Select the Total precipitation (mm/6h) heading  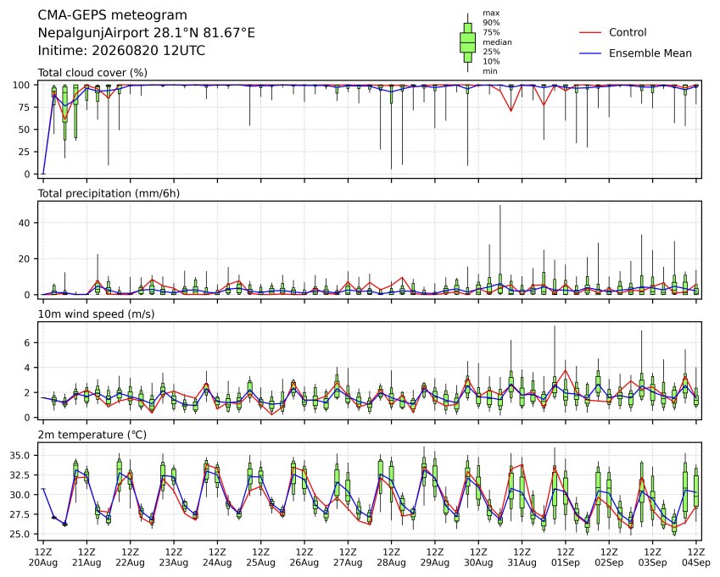point(109,193)
